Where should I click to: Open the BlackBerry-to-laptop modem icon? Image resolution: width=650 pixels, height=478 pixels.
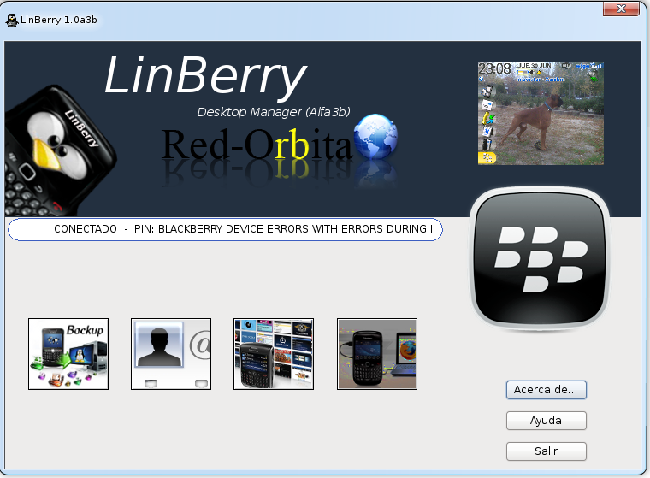pos(377,354)
